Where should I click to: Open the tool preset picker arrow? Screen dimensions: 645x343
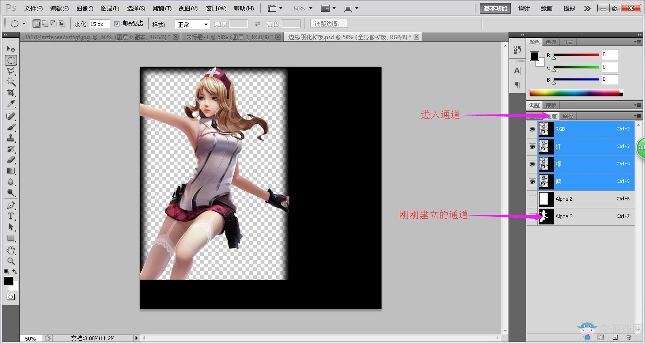click(24, 24)
